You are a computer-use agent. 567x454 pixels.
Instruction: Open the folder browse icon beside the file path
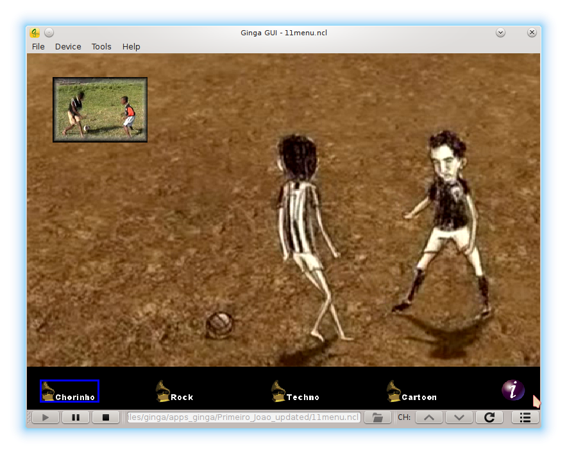pyautogui.click(x=378, y=417)
